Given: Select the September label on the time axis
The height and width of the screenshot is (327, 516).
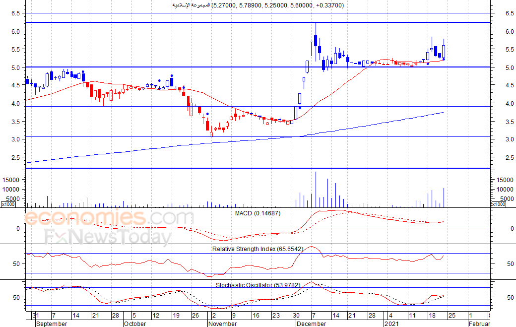Looking at the screenshot, I should 52,324.
